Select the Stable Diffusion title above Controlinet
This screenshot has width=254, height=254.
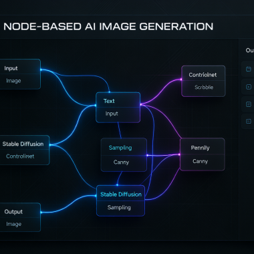click(x=23, y=144)
